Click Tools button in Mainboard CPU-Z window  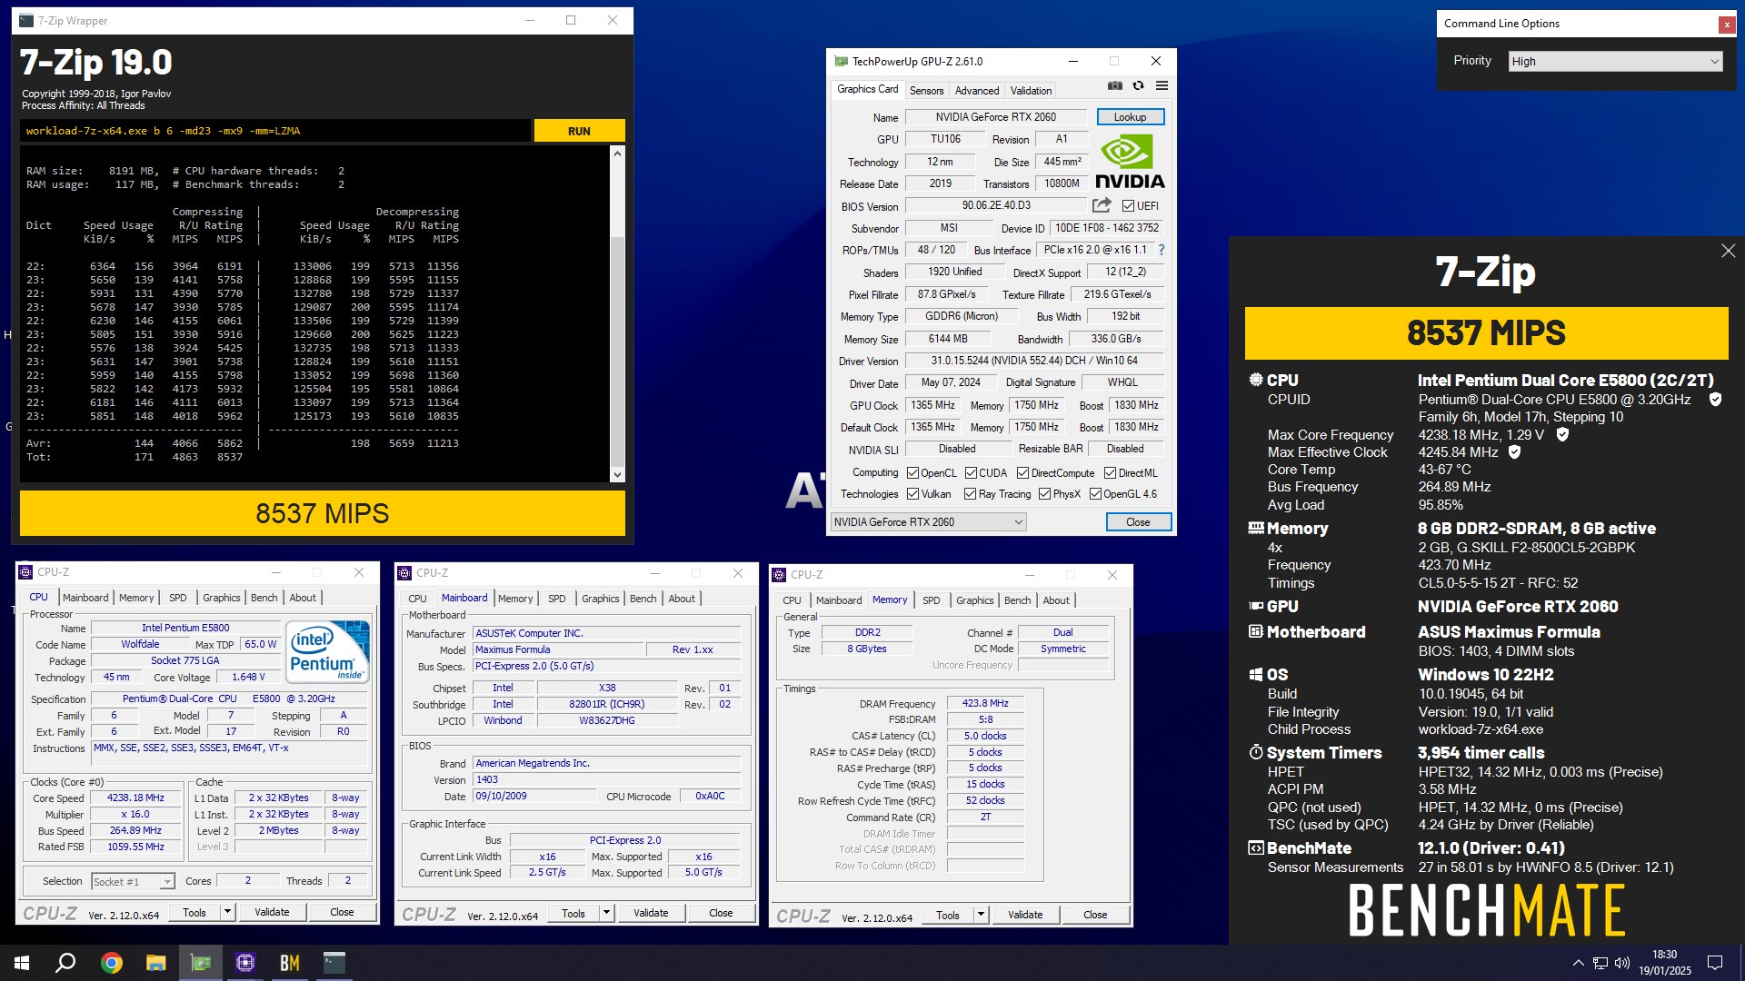coord(573,913)
